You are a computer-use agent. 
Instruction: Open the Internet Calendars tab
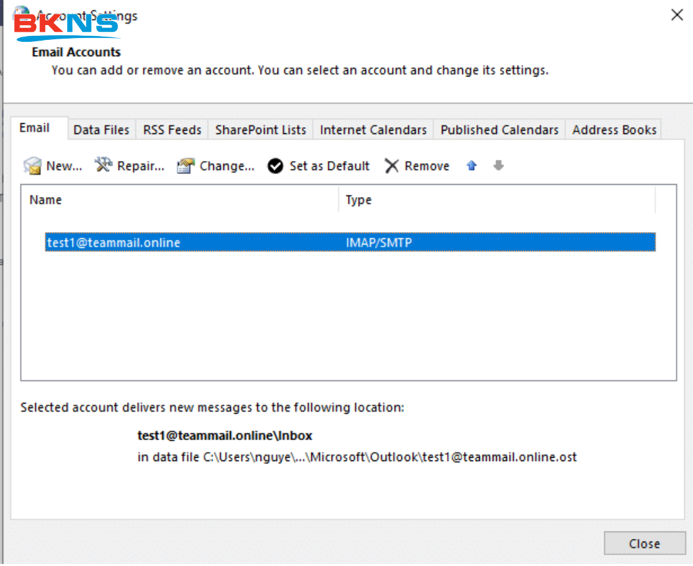(x=373, y=130)
